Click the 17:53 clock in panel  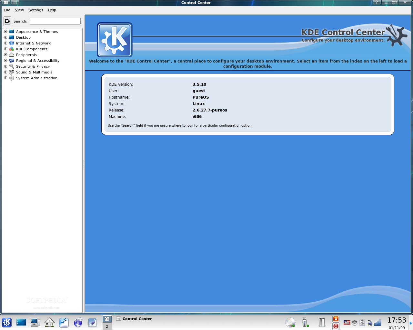point(397,320)
